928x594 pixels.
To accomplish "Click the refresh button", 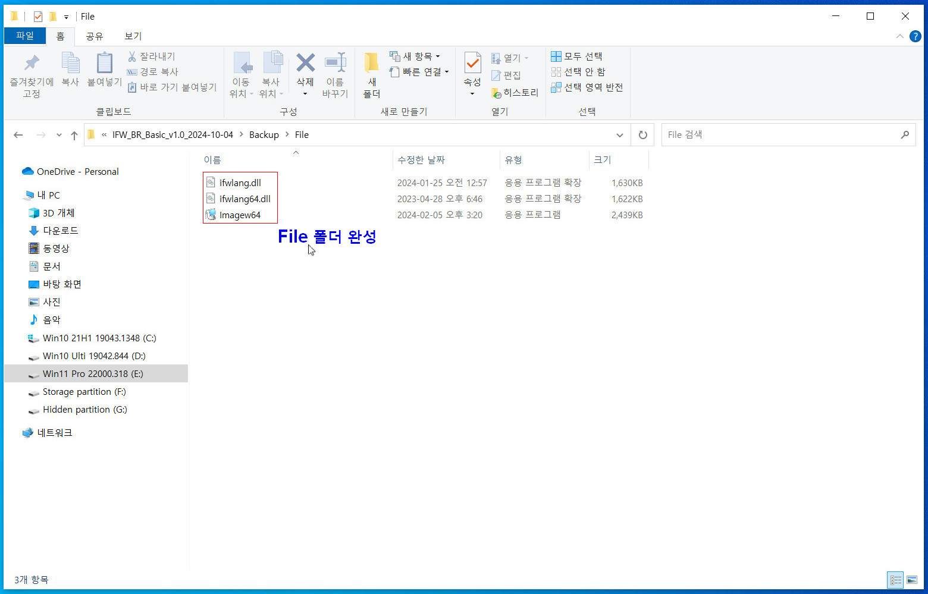I will click(642, 135).
